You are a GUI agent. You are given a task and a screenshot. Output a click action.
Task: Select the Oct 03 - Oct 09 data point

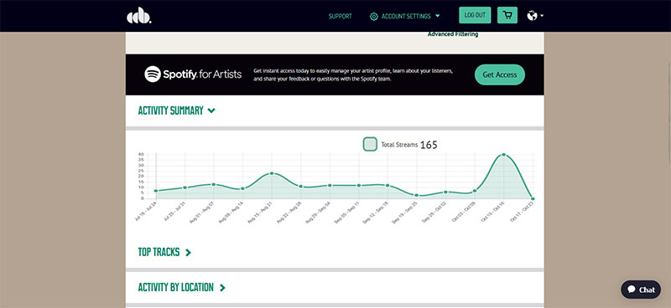475,191
